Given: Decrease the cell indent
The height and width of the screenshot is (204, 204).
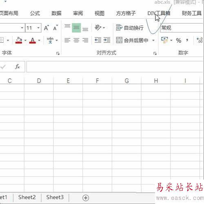Looking at the screenshot, I should coord(98,40).
